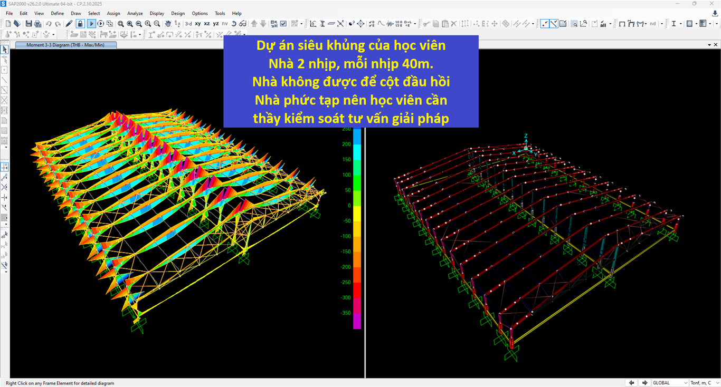Open the Analyze menu
This screenshot has height=387, width=721.
point(135,13)
